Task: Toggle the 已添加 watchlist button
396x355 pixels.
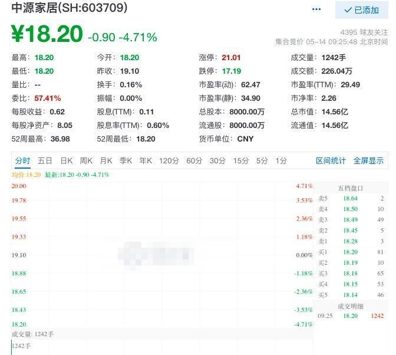Action: click(x=362, y=10)
